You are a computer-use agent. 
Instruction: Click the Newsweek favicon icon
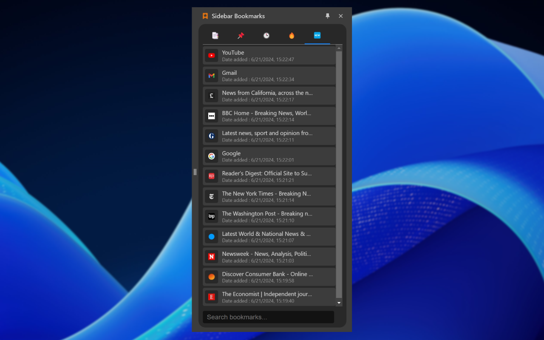click(212, 257)
